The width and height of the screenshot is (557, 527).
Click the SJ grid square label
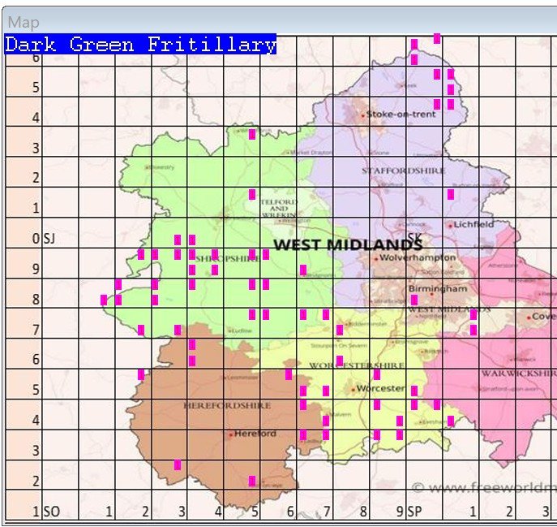[48, 239]
